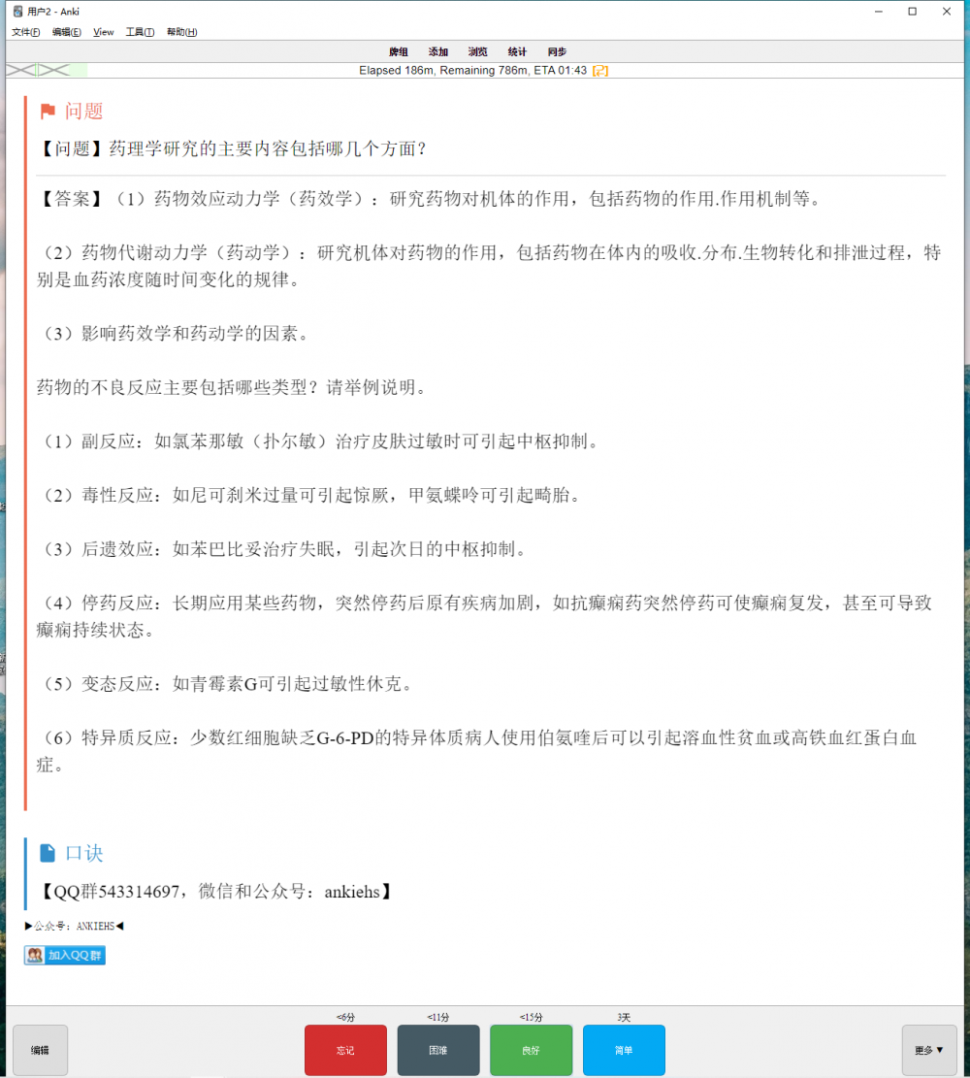The height and width of the screenshot is (1078, 970).
Task: Rate card as 困难 (Hard)
Action: pos(437,1050)
